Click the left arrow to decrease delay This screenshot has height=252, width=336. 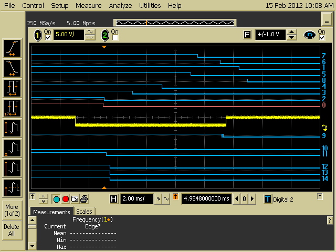click(237, 199)
